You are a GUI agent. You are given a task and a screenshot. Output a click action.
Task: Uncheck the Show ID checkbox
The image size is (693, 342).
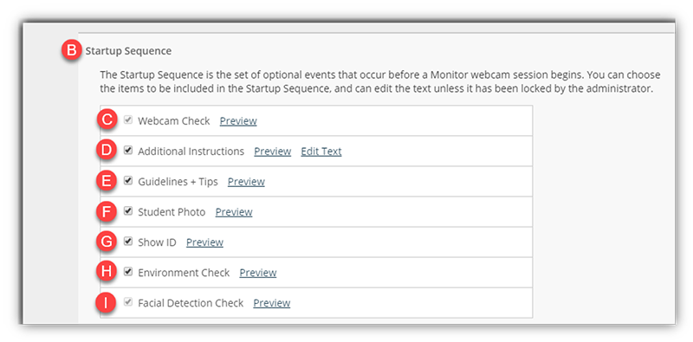click(x=128, y=242)
